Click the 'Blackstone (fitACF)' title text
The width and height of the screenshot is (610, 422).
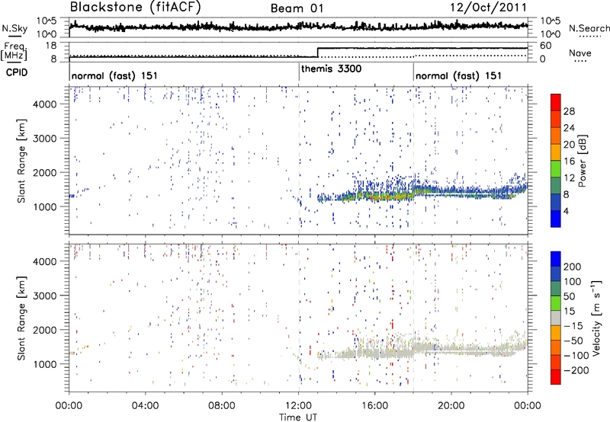tap(135, 7)
